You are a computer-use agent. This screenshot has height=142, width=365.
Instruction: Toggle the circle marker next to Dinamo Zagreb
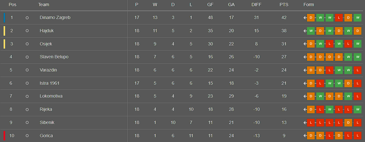(x=27, y=18)
